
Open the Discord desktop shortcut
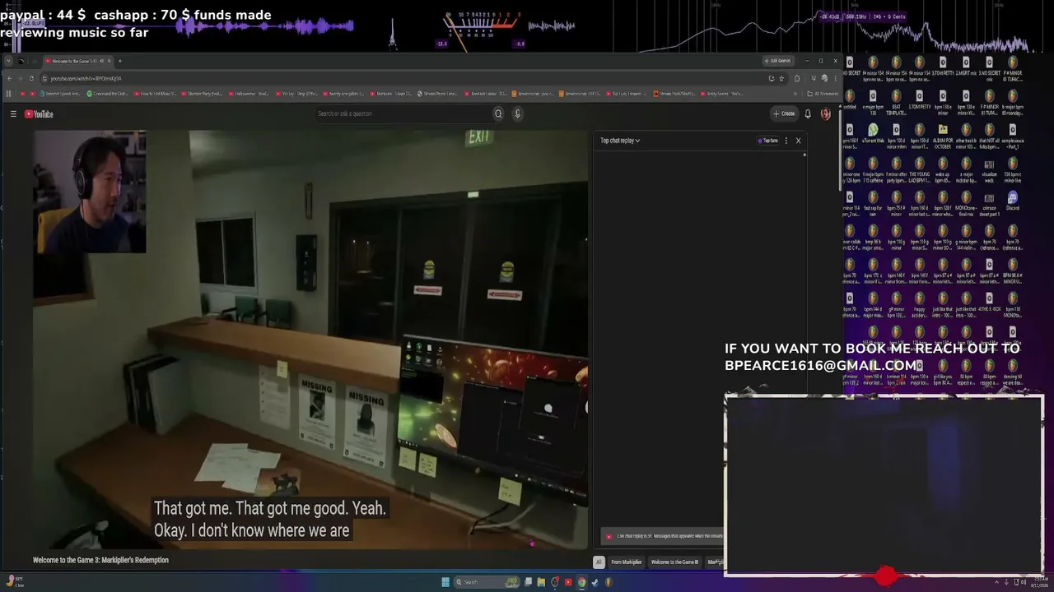[x=1012, y=200]
